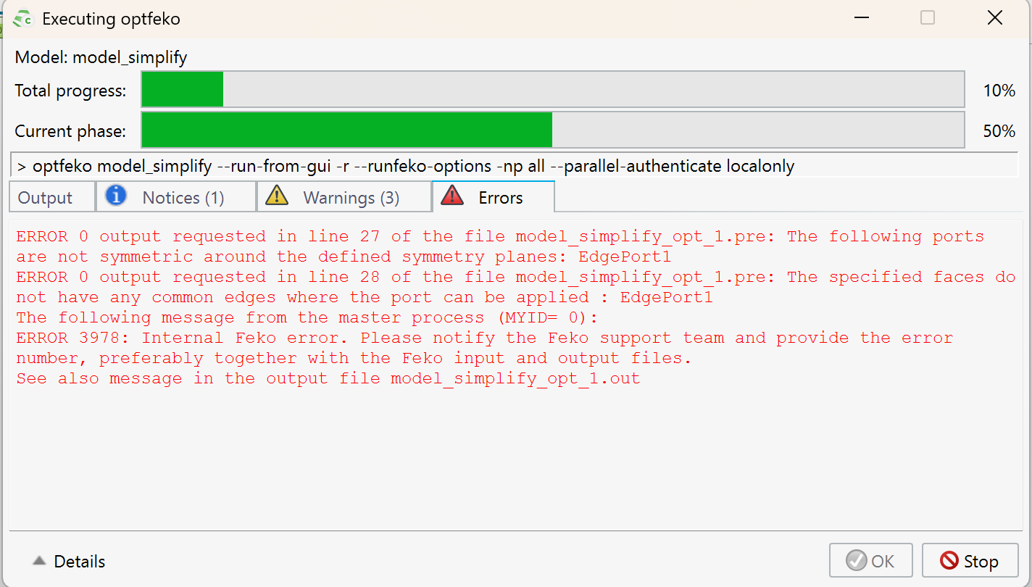Click 'The following message from the master process' line
This screenshot has height=587, width=1032.
click(307, 317)
